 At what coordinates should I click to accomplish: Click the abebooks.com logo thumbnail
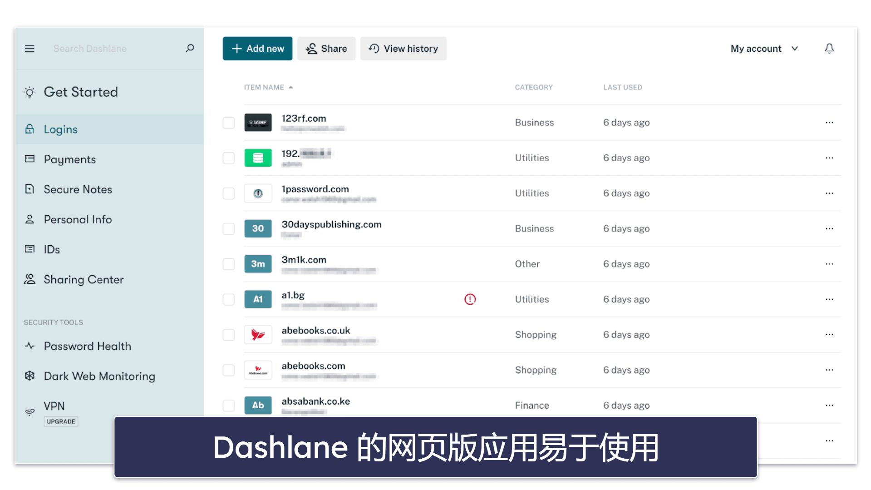(258, 370)
